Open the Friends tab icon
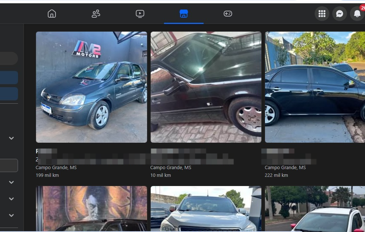The image size is (365, 232). coord(96,14)
